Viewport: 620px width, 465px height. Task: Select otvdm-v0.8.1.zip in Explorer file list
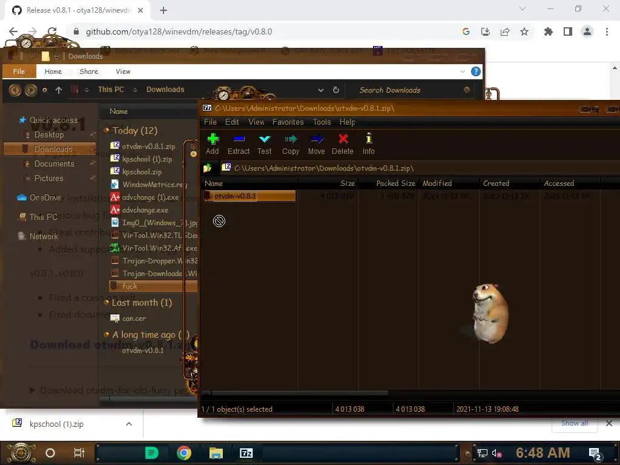point(143,147)
